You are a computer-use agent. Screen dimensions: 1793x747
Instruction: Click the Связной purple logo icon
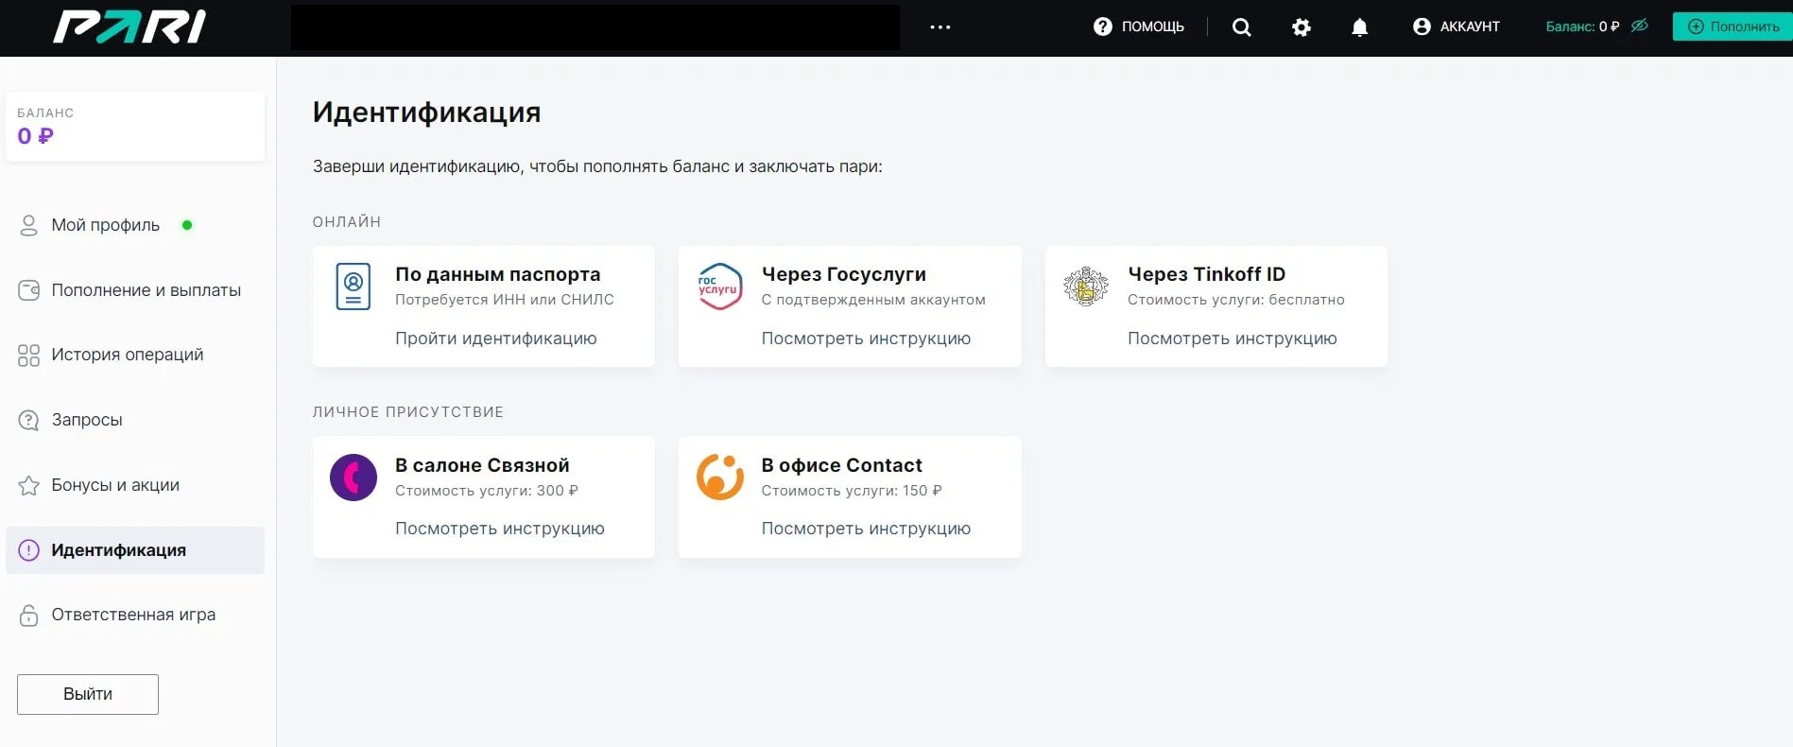coord(353,477)
